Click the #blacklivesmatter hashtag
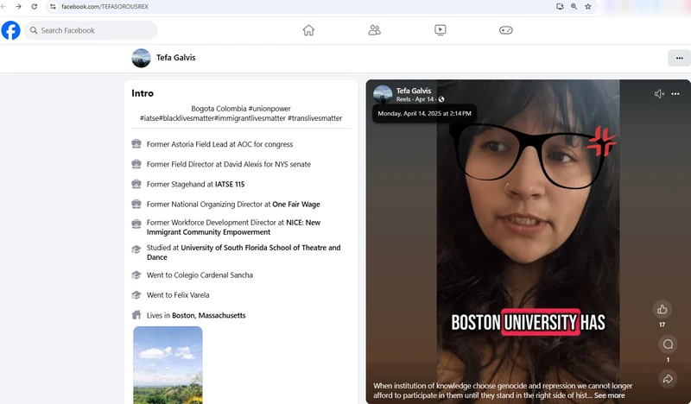 coord(188,118)
